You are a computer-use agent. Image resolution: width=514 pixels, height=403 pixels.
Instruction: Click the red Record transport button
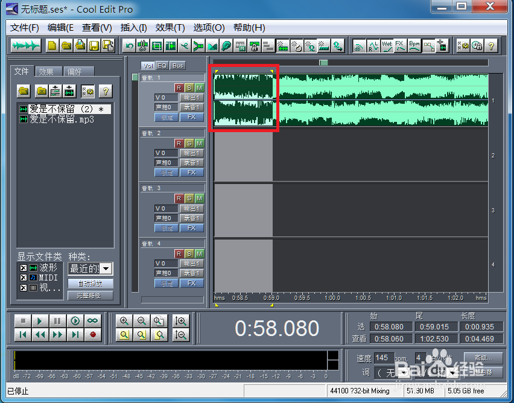(93, 335)
